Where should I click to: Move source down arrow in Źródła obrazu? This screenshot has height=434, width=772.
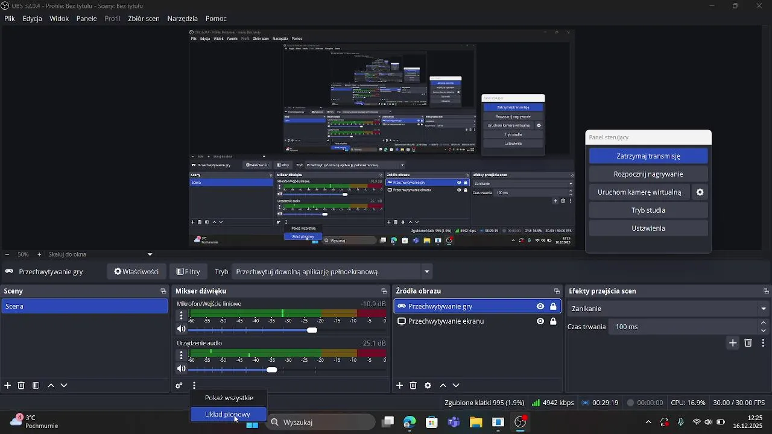pos(456,386)
